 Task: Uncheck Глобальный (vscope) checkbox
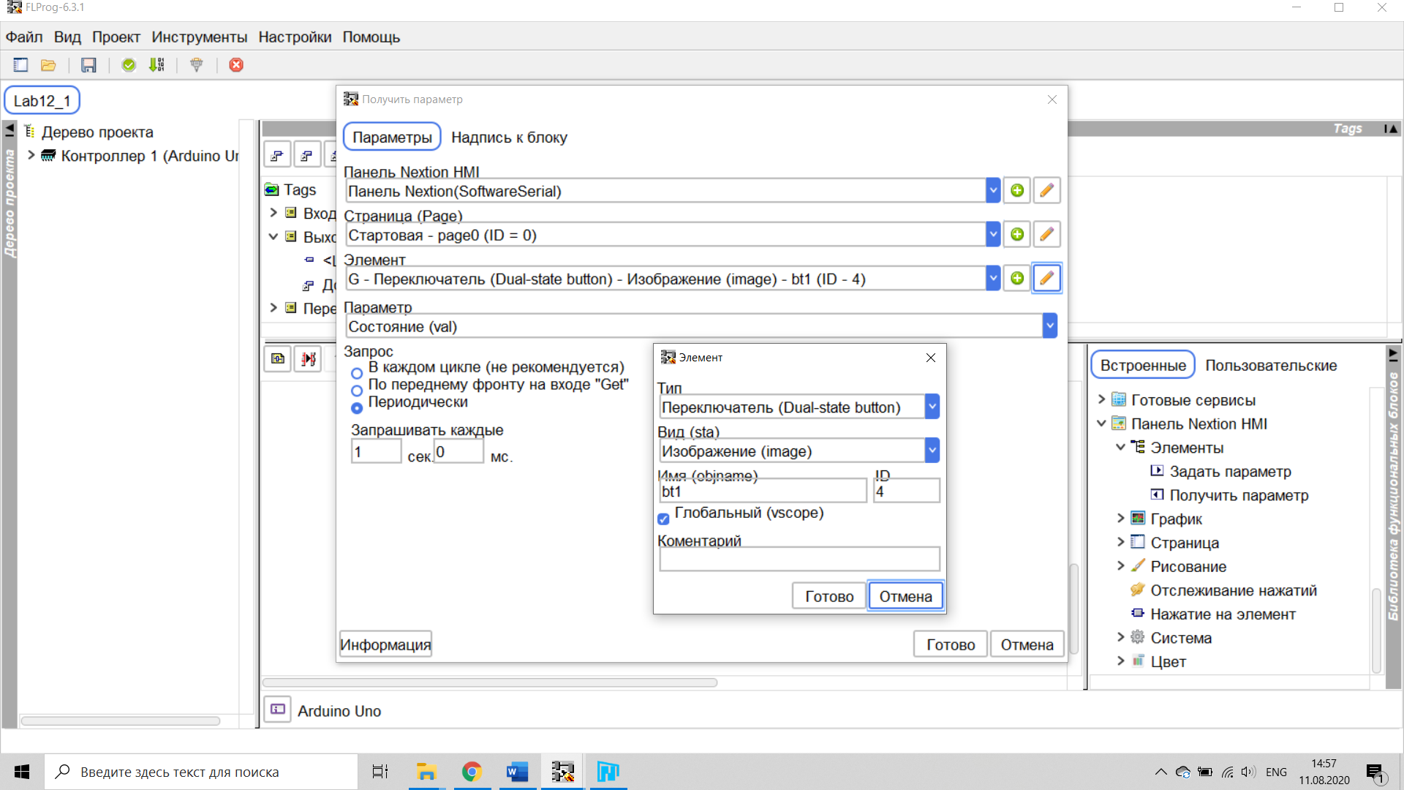pyautogui.click(x=663, y=519)
